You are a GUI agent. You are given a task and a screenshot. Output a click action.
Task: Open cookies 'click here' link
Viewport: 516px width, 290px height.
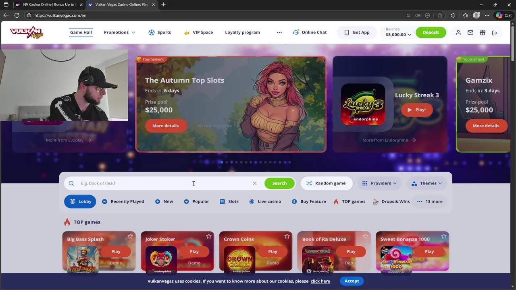click(x=320, y=281)
